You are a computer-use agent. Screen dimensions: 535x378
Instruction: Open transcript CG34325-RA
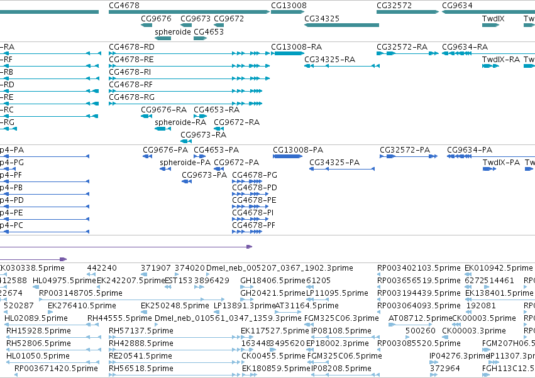329,59
